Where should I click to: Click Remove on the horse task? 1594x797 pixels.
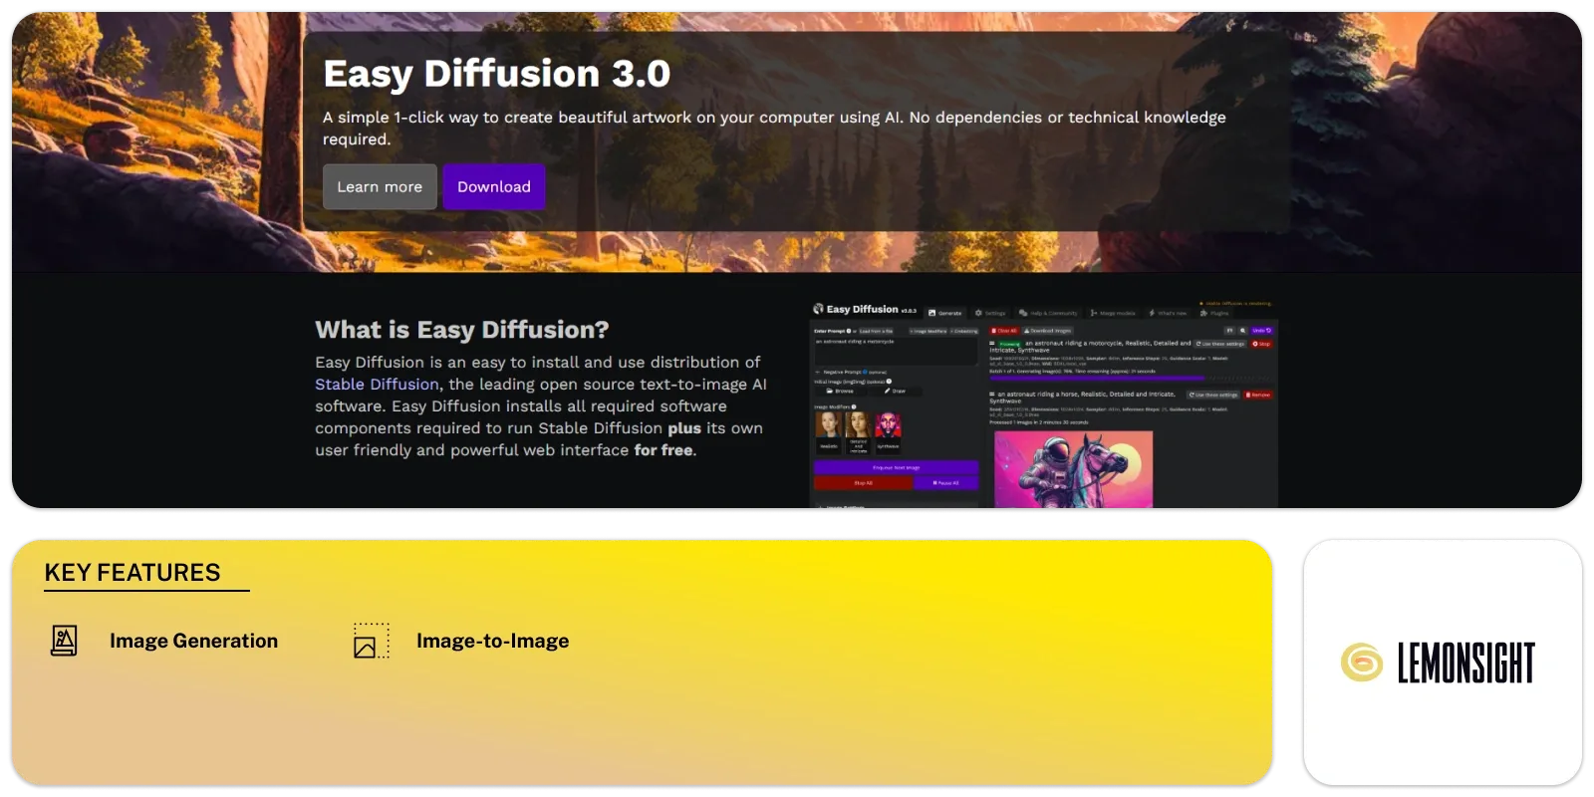click(1257, 395)
